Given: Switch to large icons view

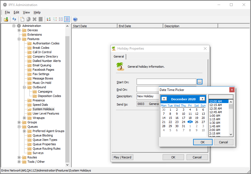Looking at the screenshot, I should click(x=49, y=19).
